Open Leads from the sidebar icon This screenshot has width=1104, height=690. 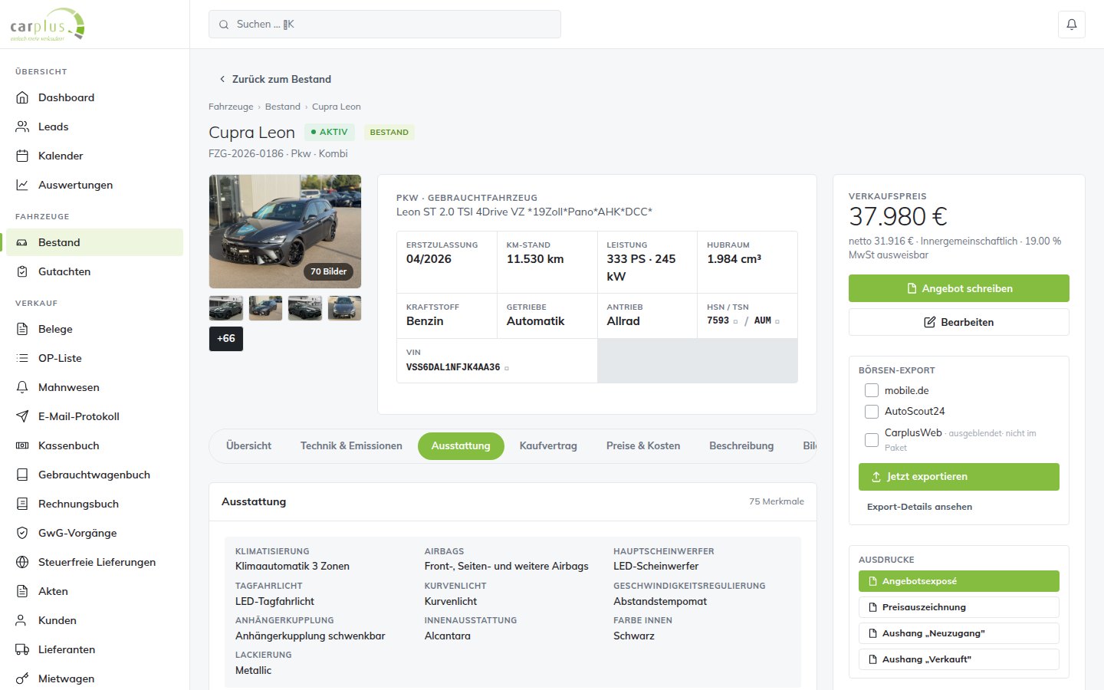(x=22, y=127)
